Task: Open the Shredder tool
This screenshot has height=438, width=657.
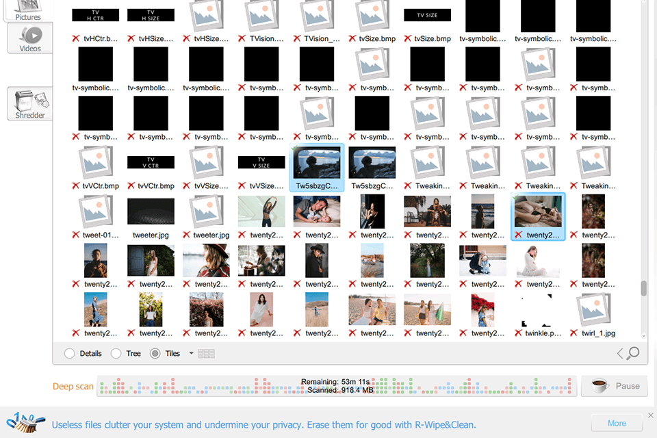Action: click(29, 103)
